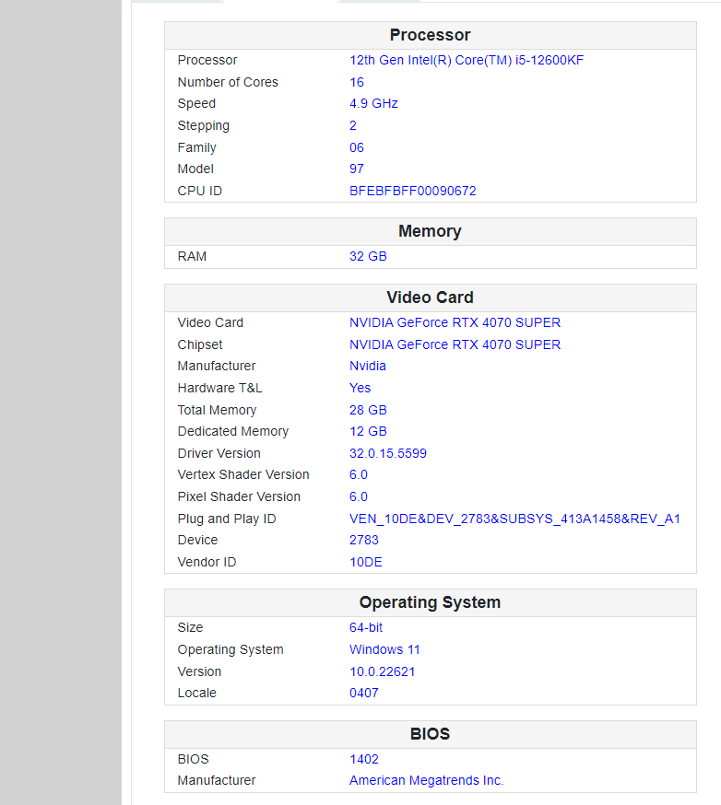Select the Number of Cores value 16

pyautogui.click(x=356, y=82)
